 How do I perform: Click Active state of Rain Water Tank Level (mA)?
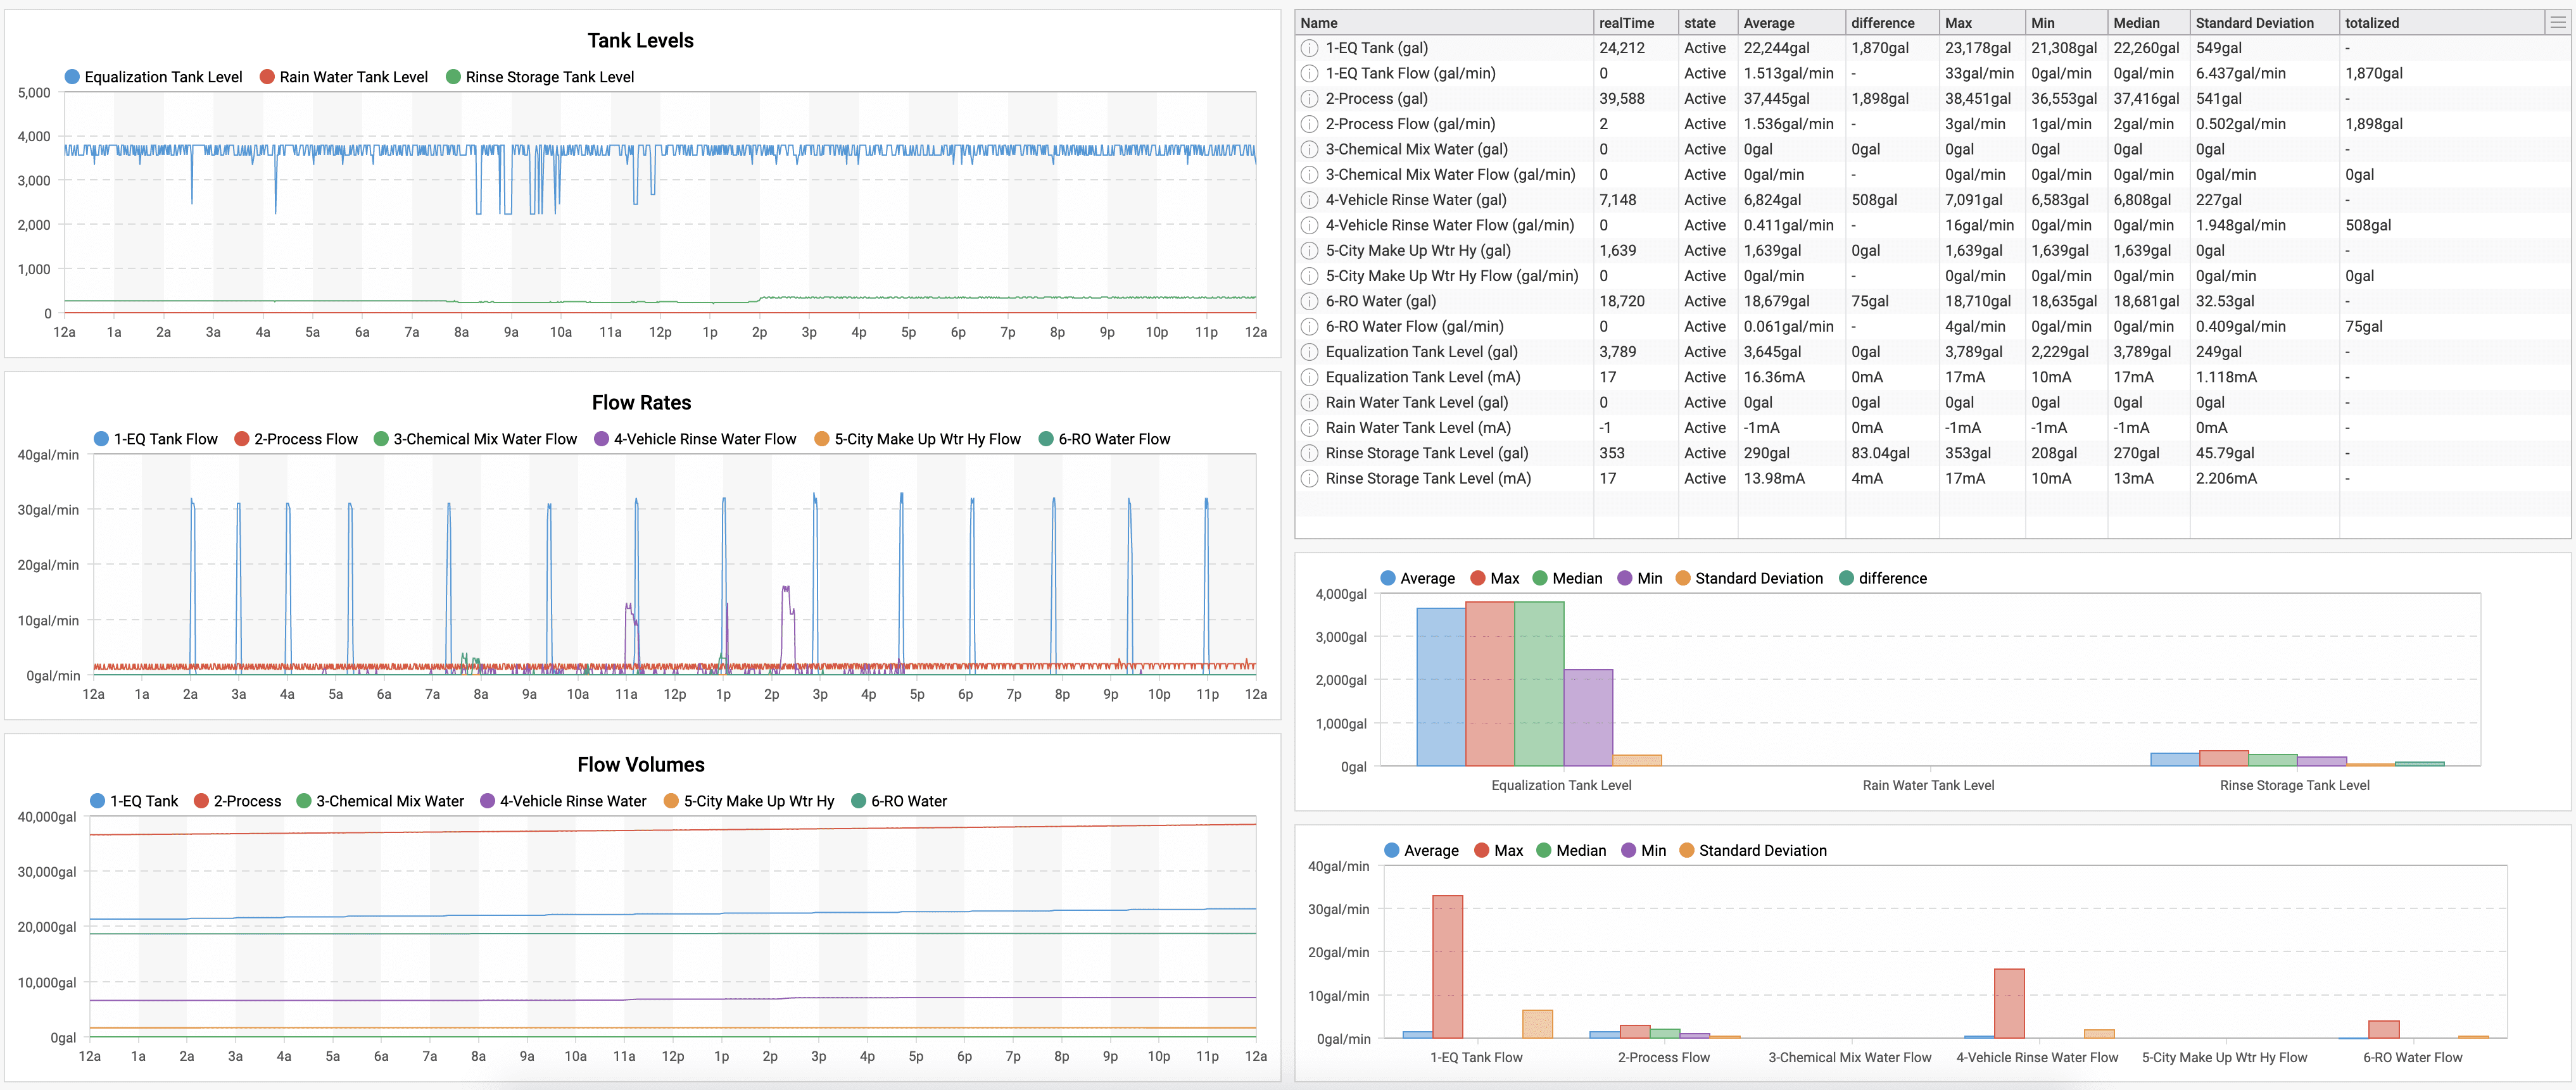point(1708,428)
